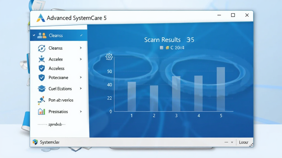
Task: Click the gear icon above the chart
Action: tap(109, 57)
